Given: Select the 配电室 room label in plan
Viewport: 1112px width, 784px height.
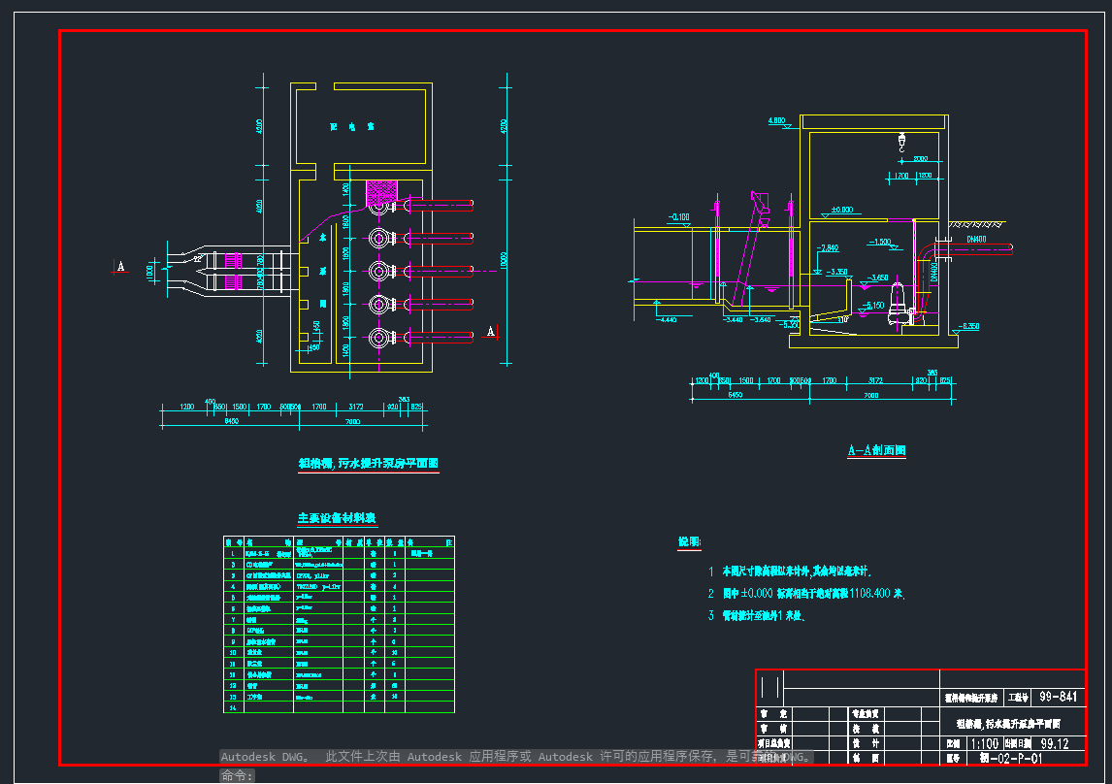Looking at the screenshot, I should [352, 127].
